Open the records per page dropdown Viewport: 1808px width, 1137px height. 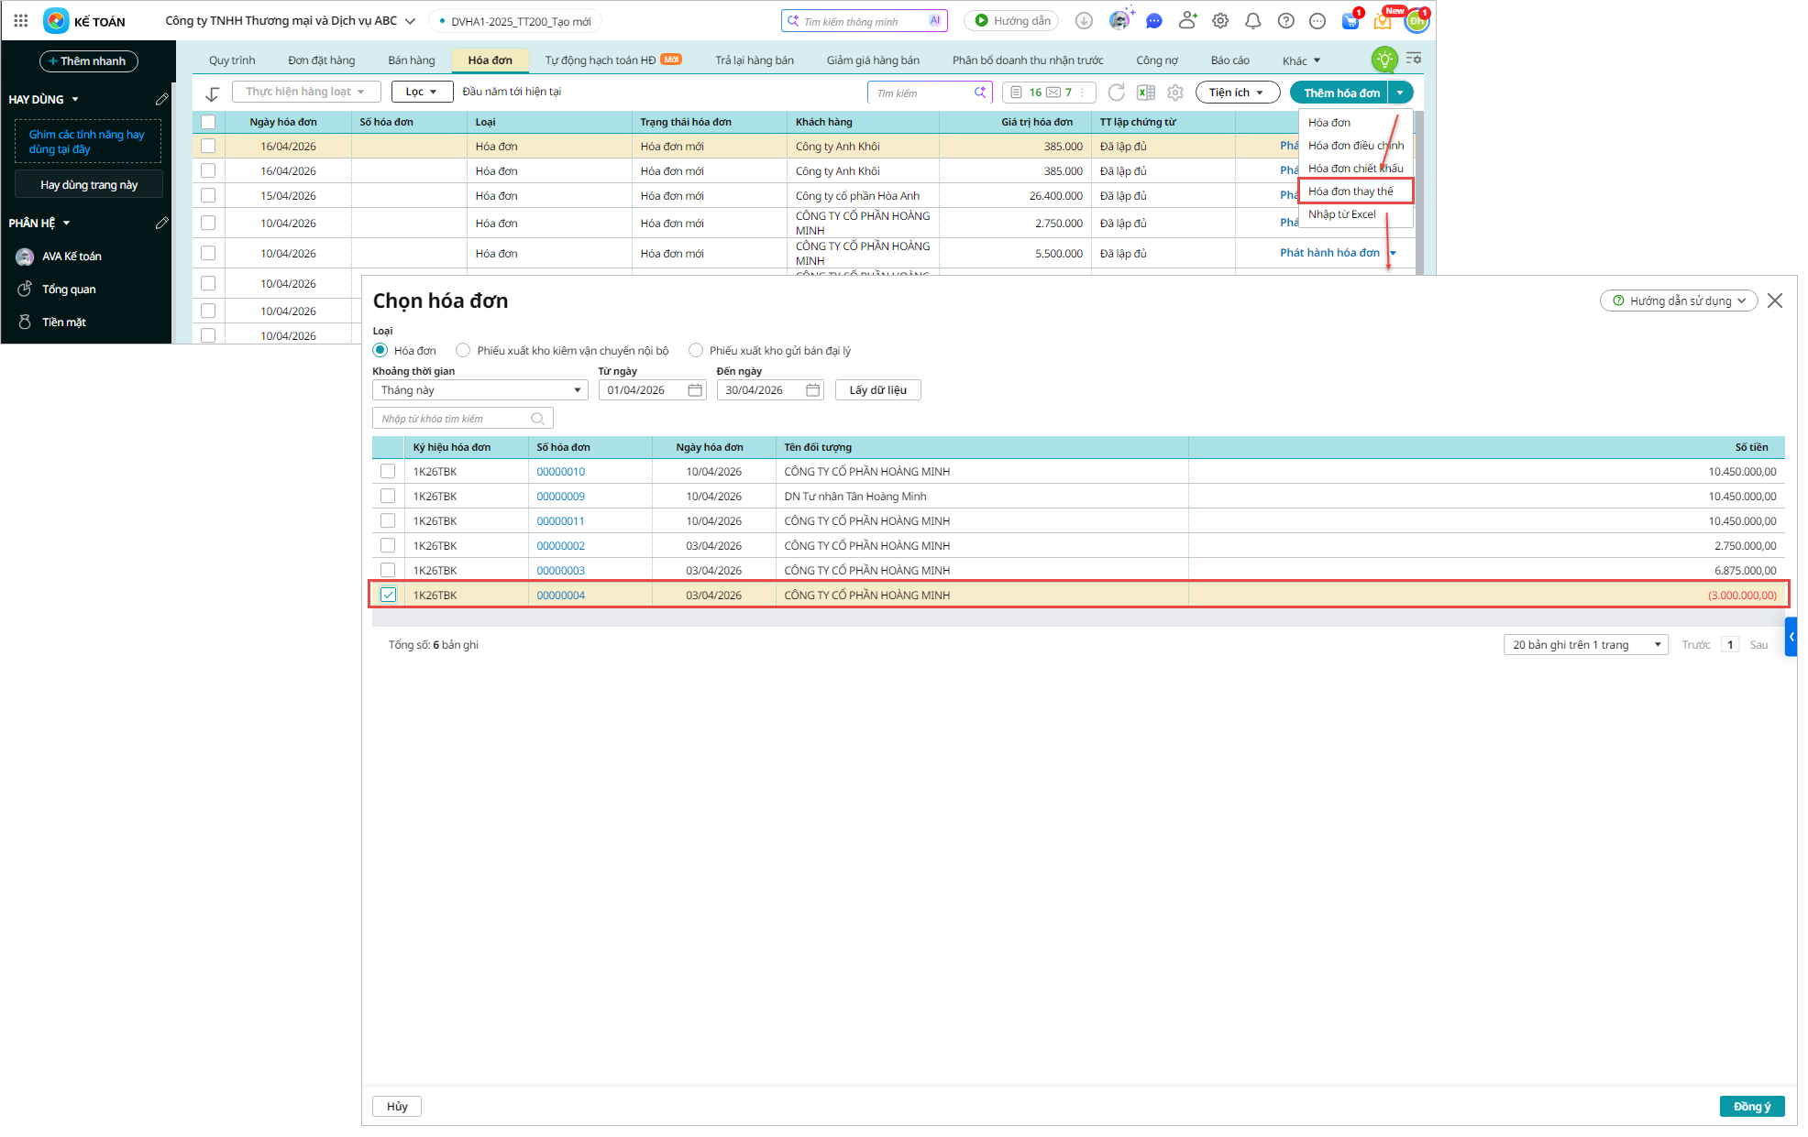(1585, 645)
